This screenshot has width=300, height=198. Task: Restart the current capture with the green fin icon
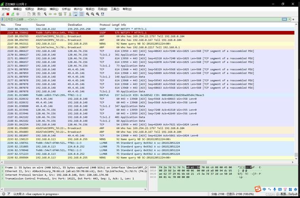[x=13, y=14]
